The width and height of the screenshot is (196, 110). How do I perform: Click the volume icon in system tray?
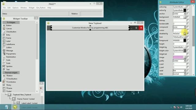click(182, 107)
